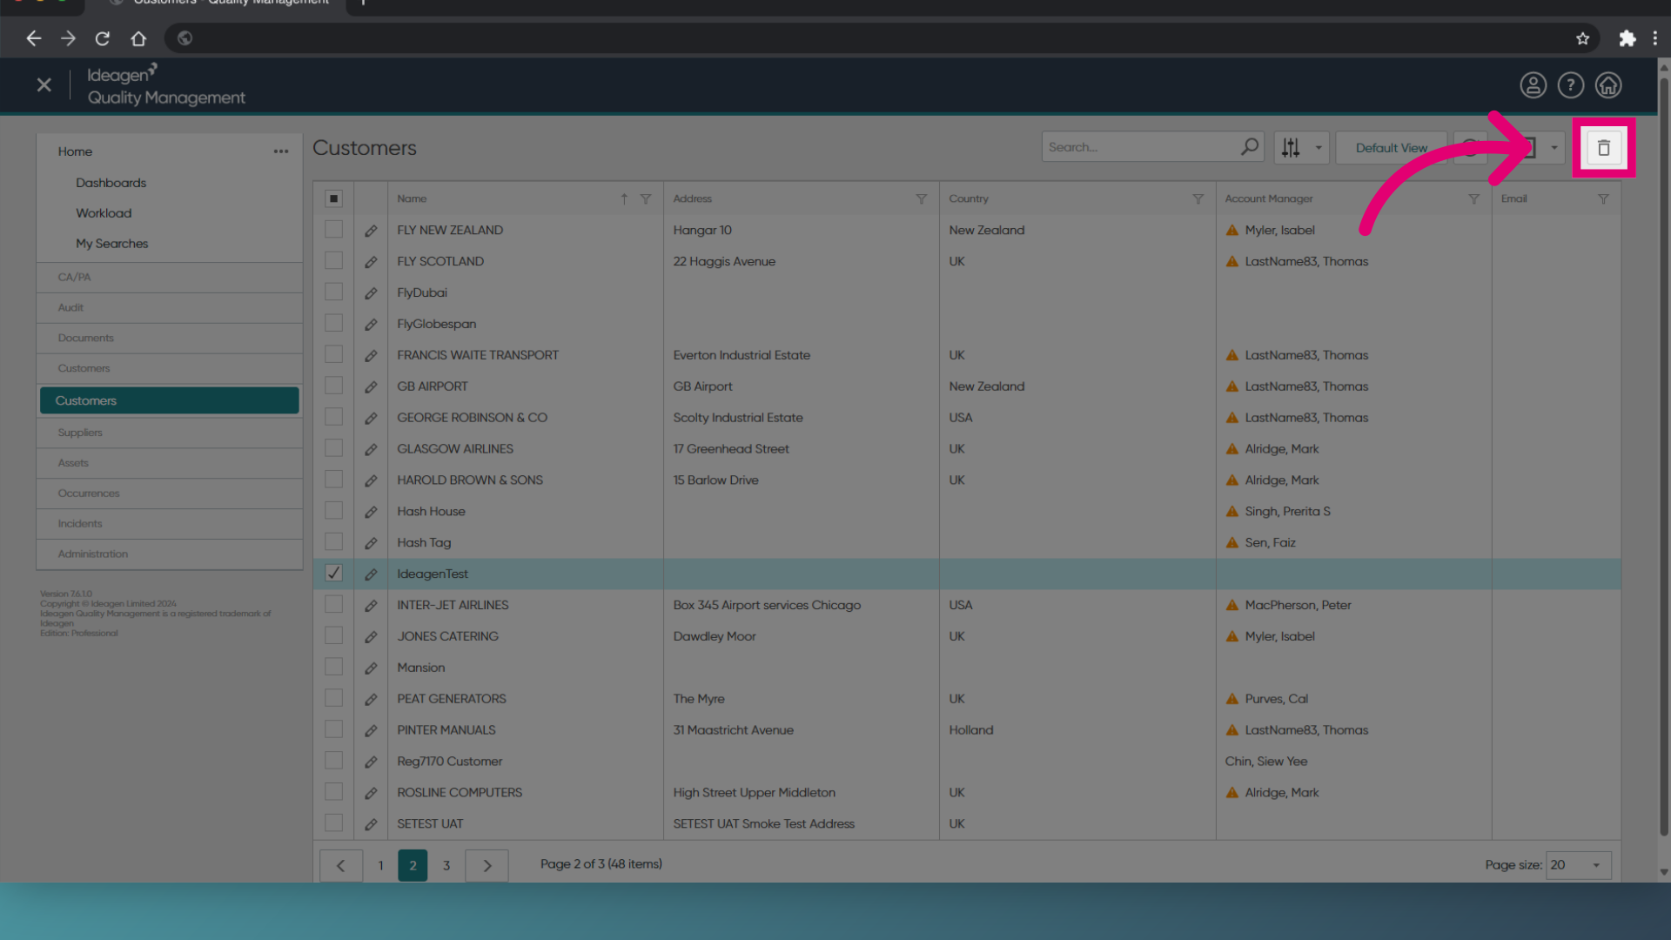The height and width of the screenshot is (940, 1671).
Task: Tick the Hash House row checkbox
Action: 333,510
